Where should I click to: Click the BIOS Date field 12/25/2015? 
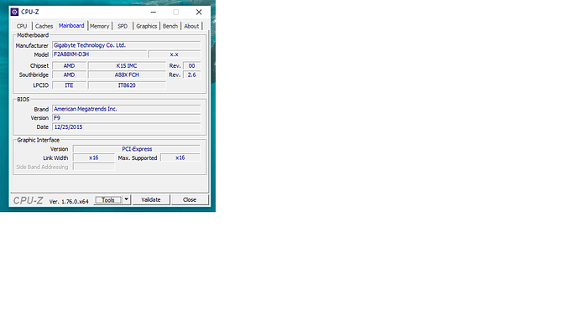tap(127, 126)
